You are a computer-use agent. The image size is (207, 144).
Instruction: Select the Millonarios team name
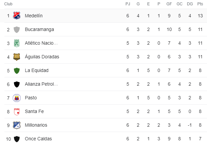click(36, 125)
